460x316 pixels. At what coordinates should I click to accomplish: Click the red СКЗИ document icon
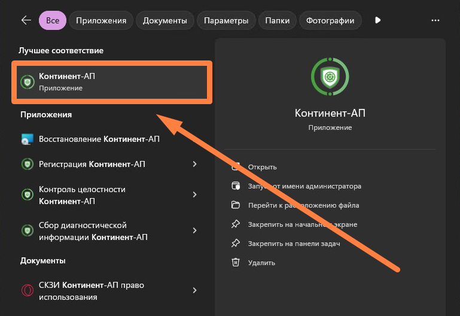click(27, 291)
